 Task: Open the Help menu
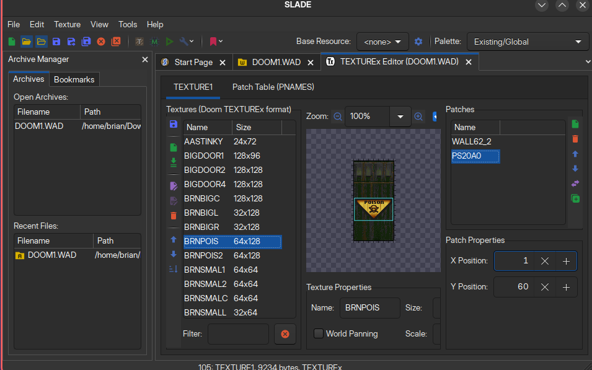155,25
